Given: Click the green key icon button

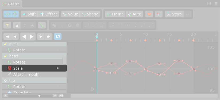Looking at the screenshot, I should 42,25.
